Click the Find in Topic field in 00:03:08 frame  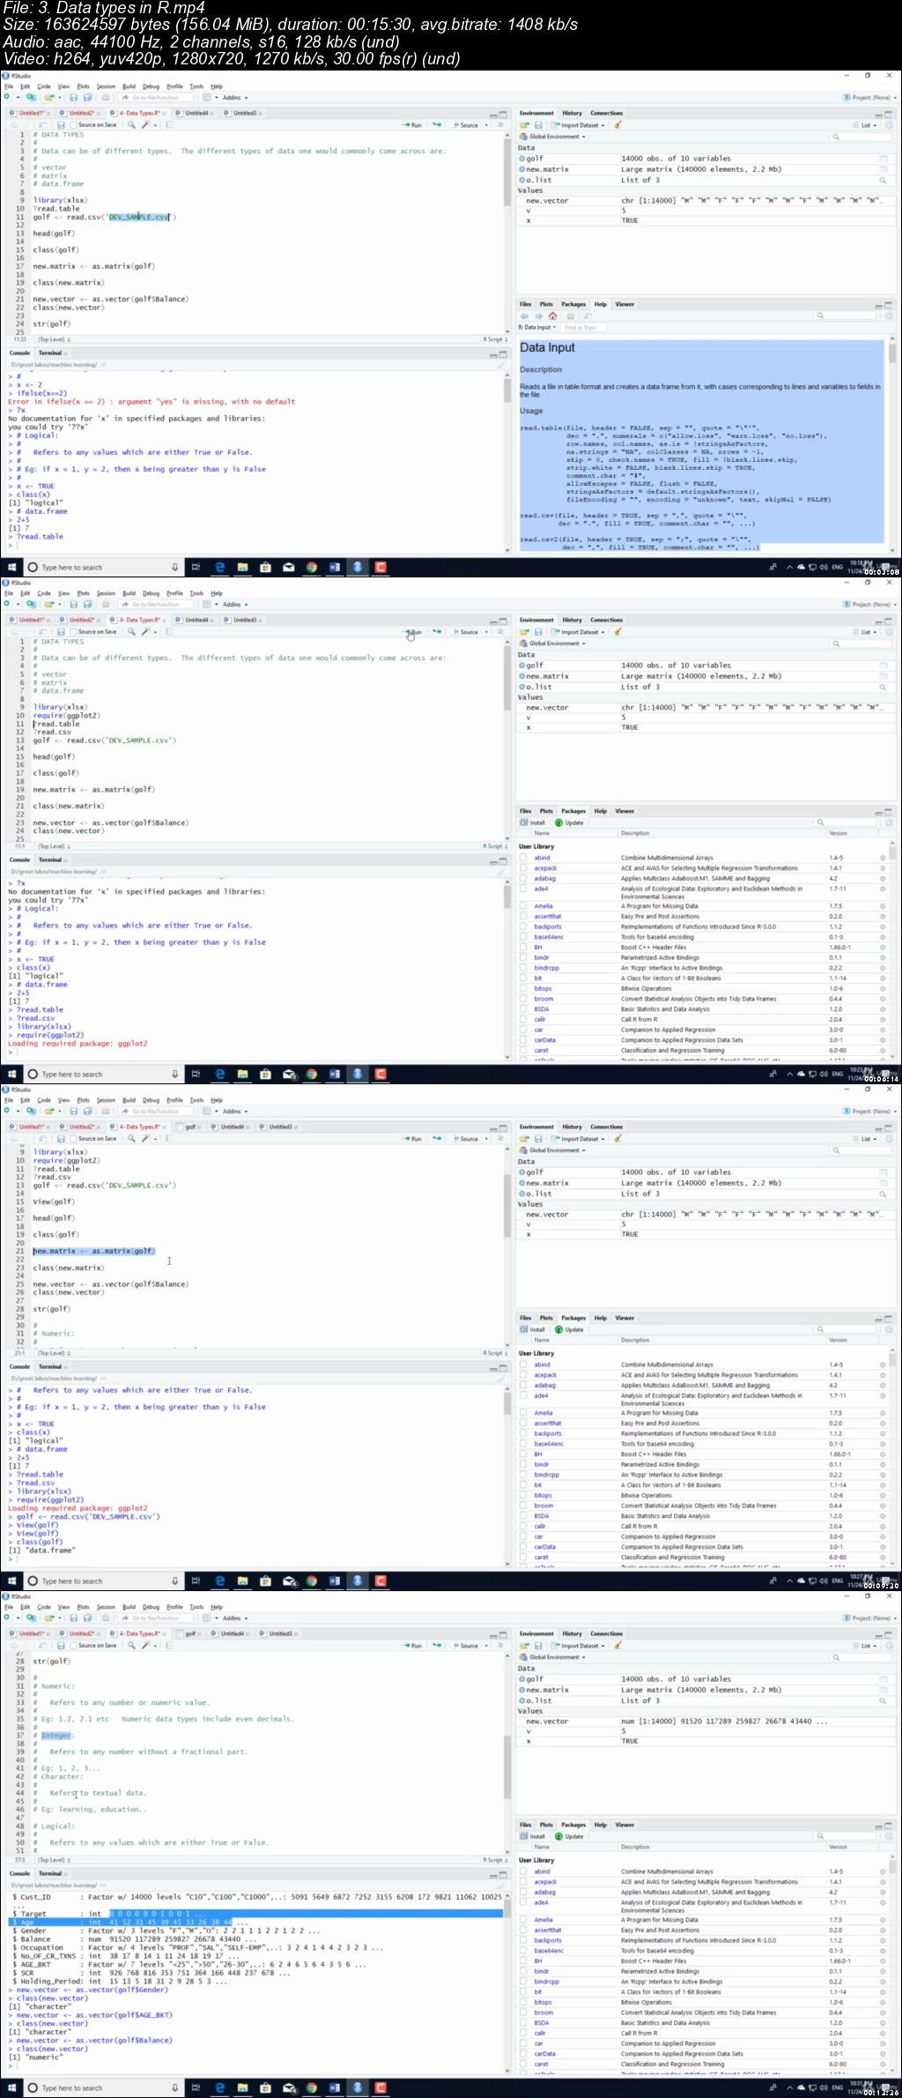pos(581,327)
